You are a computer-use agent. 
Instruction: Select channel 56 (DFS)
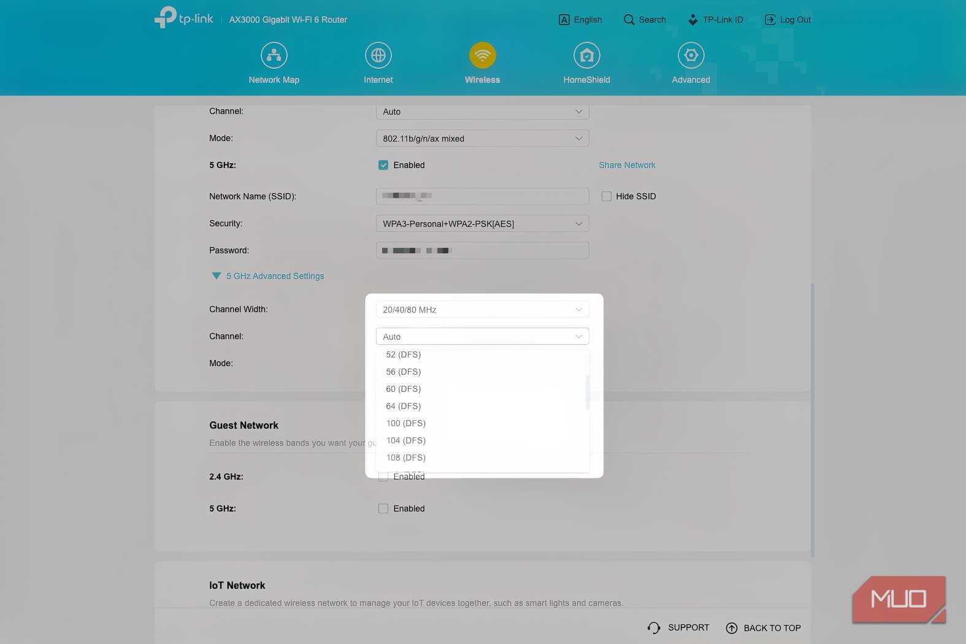pos(481,372)
